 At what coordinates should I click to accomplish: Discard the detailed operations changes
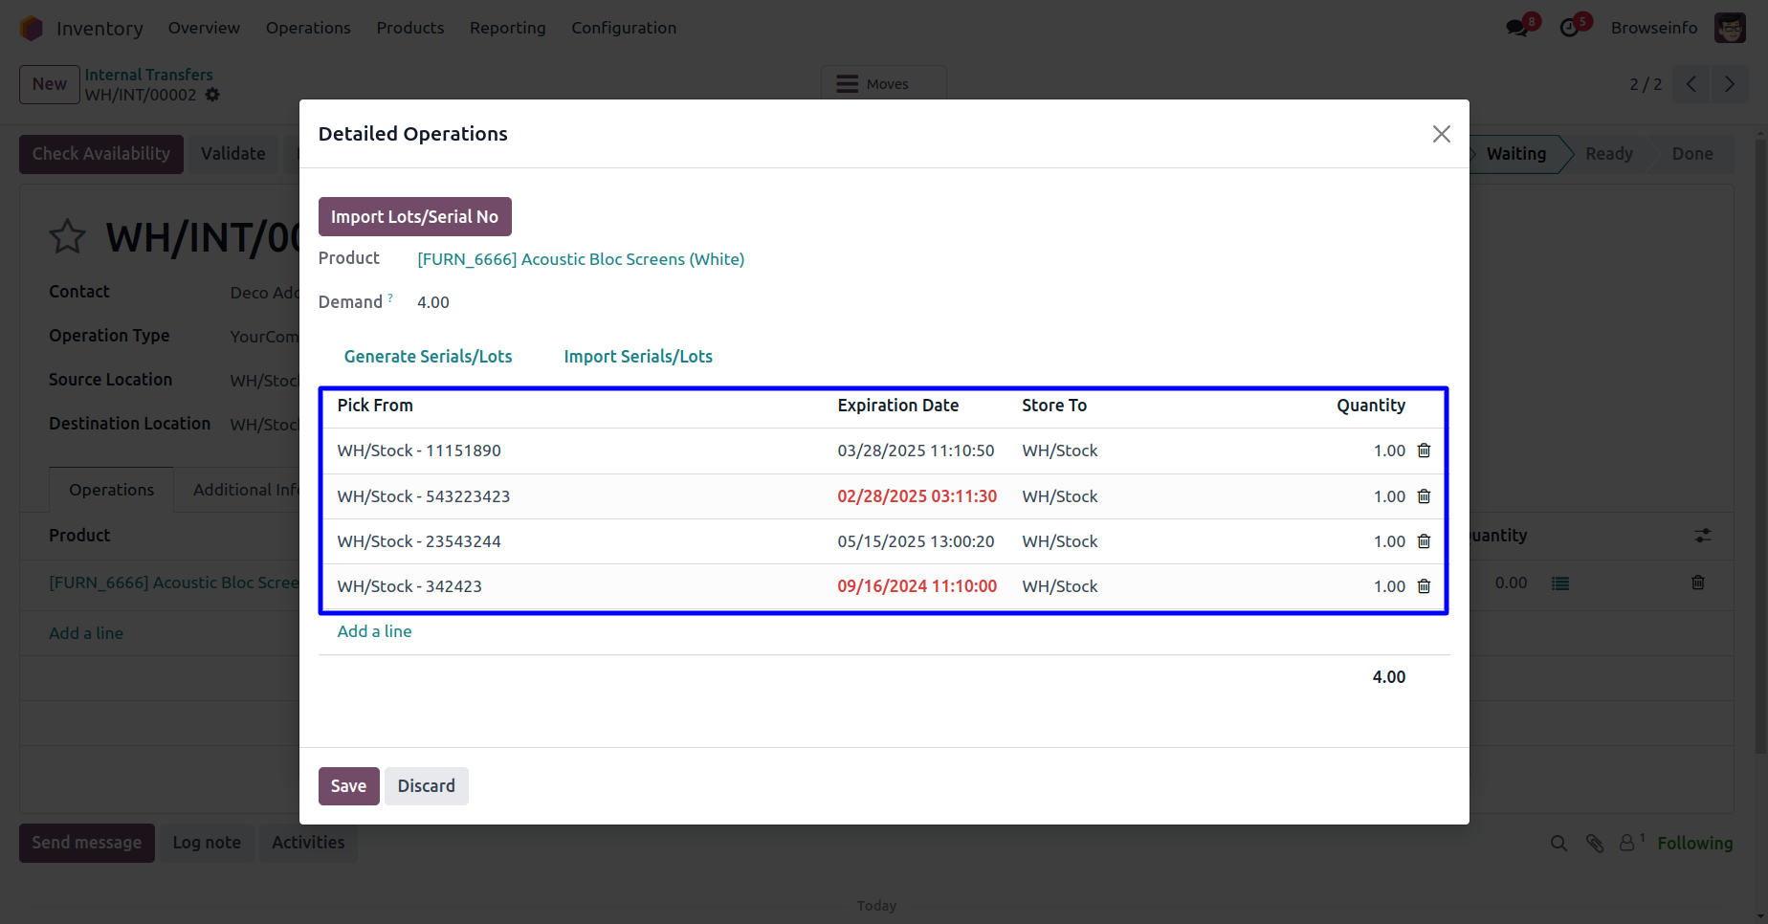[426, 786]
